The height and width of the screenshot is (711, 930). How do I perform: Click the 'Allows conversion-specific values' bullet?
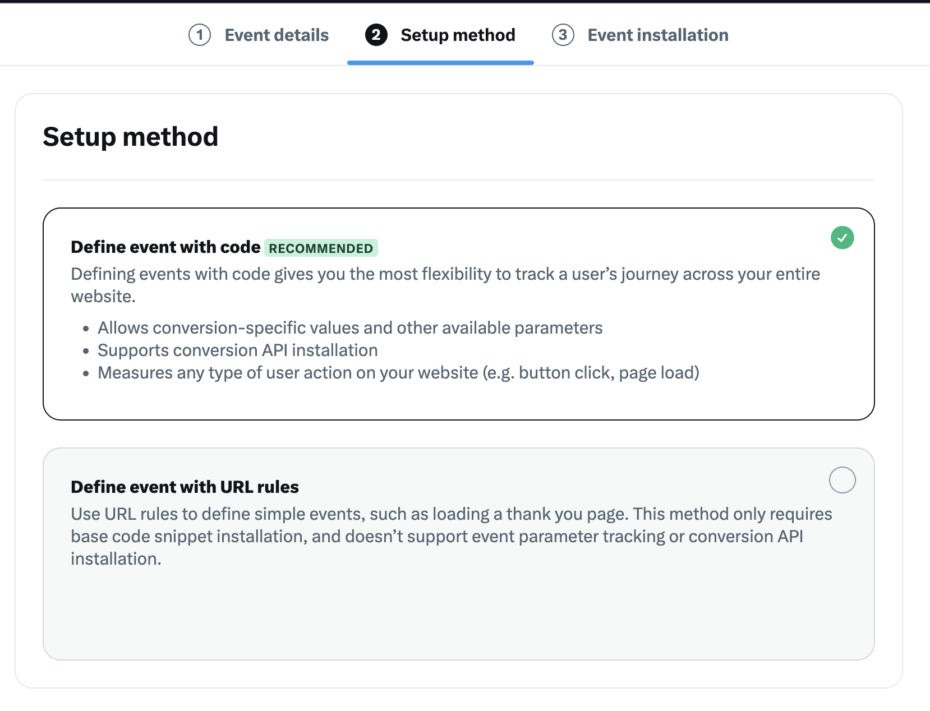(350, 328)
